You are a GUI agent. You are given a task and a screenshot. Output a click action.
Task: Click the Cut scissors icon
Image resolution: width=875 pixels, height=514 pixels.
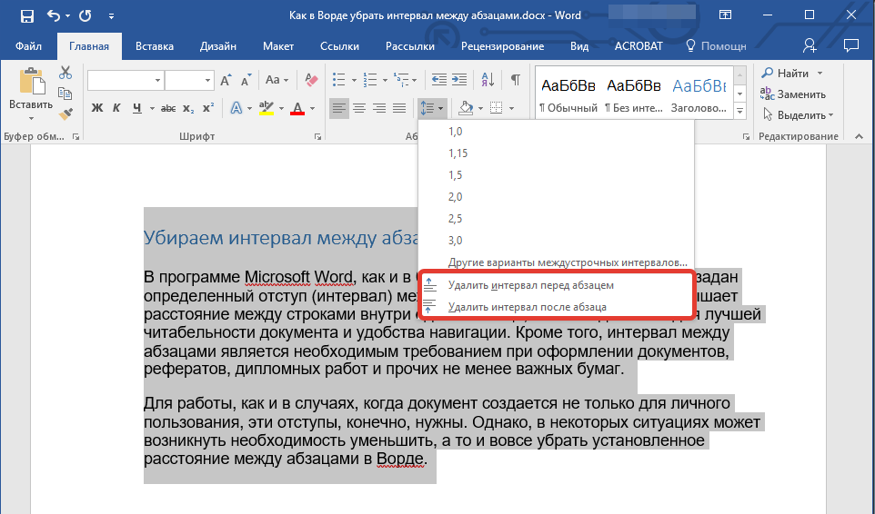(65, 73)
